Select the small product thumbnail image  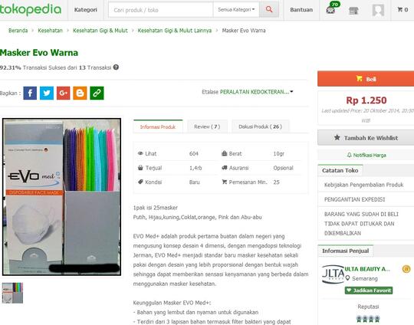coord(12,293)
